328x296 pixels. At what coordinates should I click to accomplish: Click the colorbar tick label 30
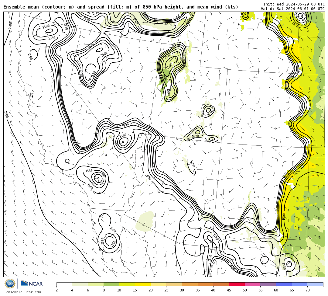pos(182,290)
